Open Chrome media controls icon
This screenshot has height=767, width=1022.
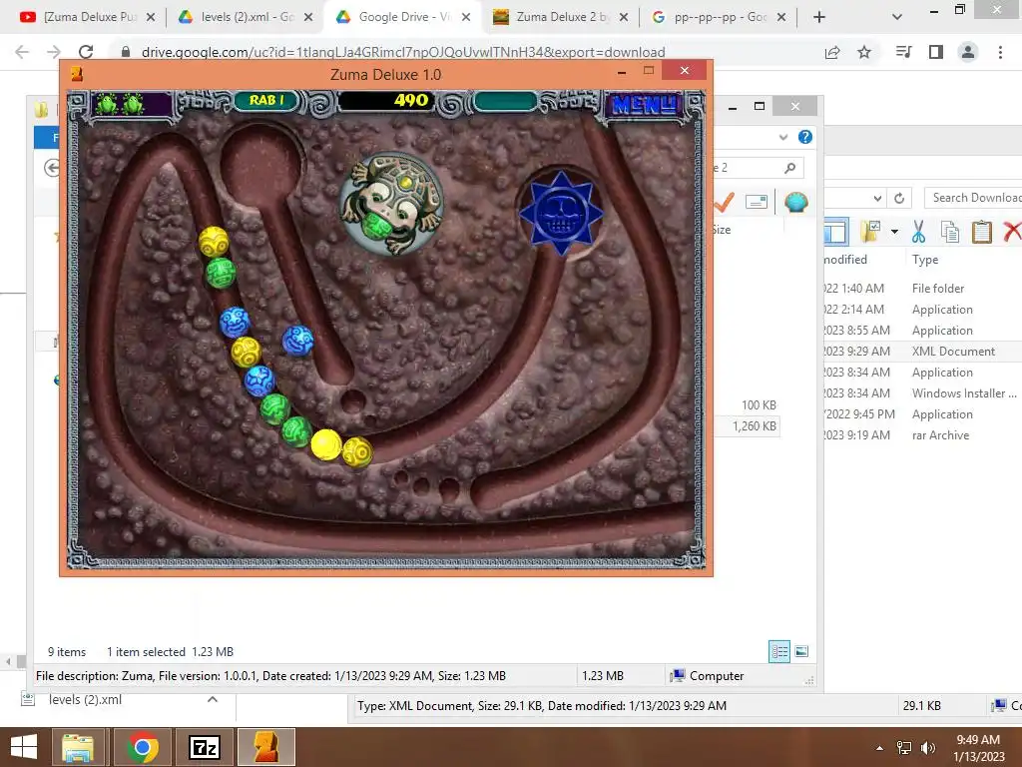903,52
